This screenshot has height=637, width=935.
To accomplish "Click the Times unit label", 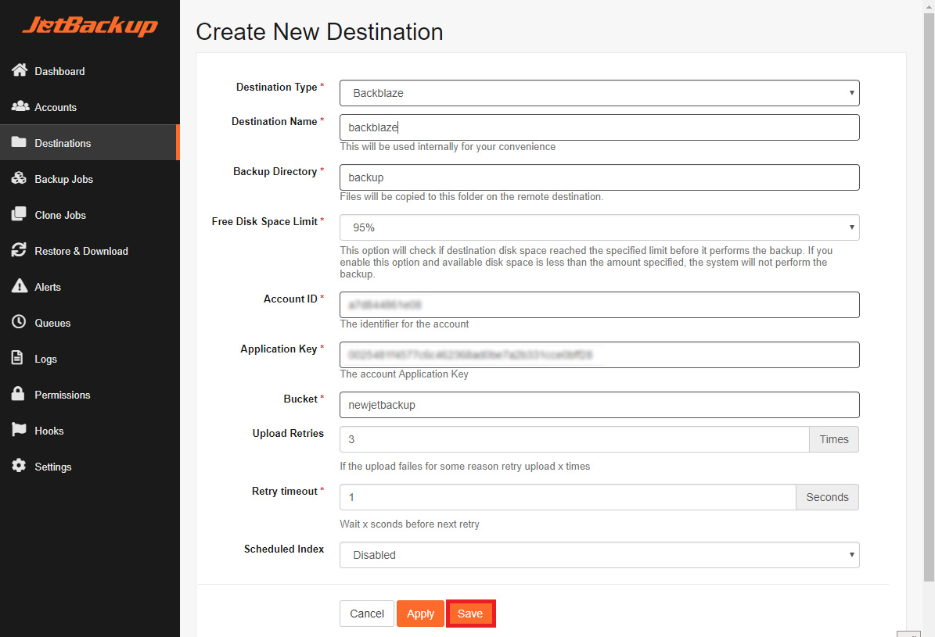I will click(x=833, y=439).
